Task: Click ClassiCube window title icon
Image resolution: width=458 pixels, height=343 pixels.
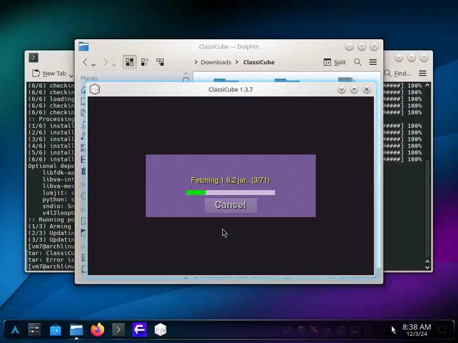Action: pos(95,89)
